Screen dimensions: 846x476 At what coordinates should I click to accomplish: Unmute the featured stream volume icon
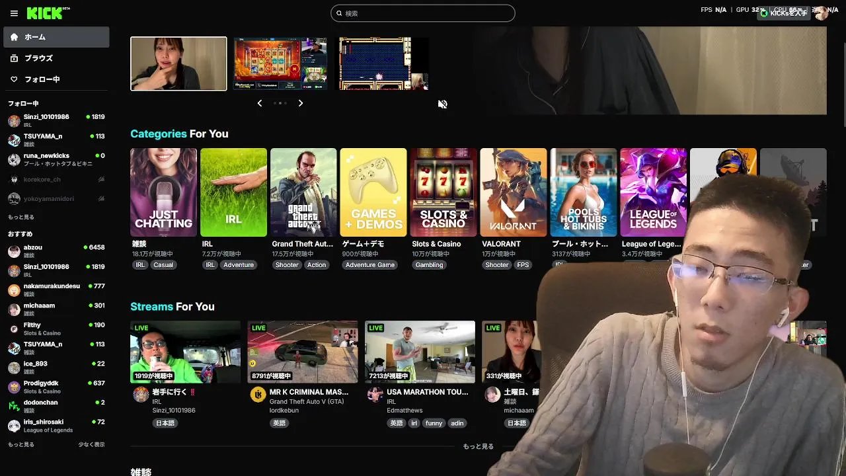tap(443, 104)
